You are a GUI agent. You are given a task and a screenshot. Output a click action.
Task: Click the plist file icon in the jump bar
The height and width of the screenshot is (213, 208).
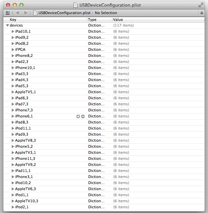click(x=35, y=13)
